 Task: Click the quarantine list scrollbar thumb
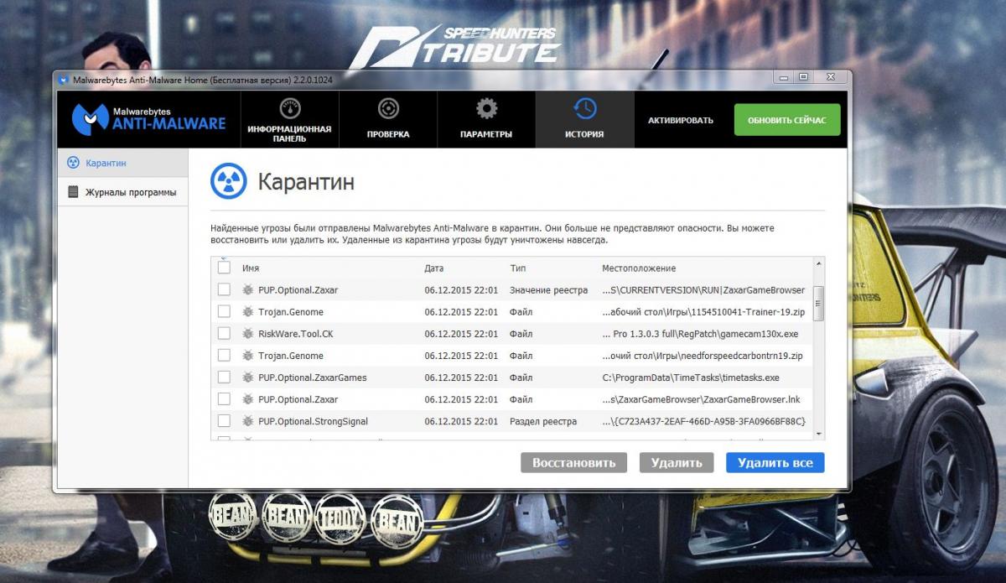click(x=818, y=303)
